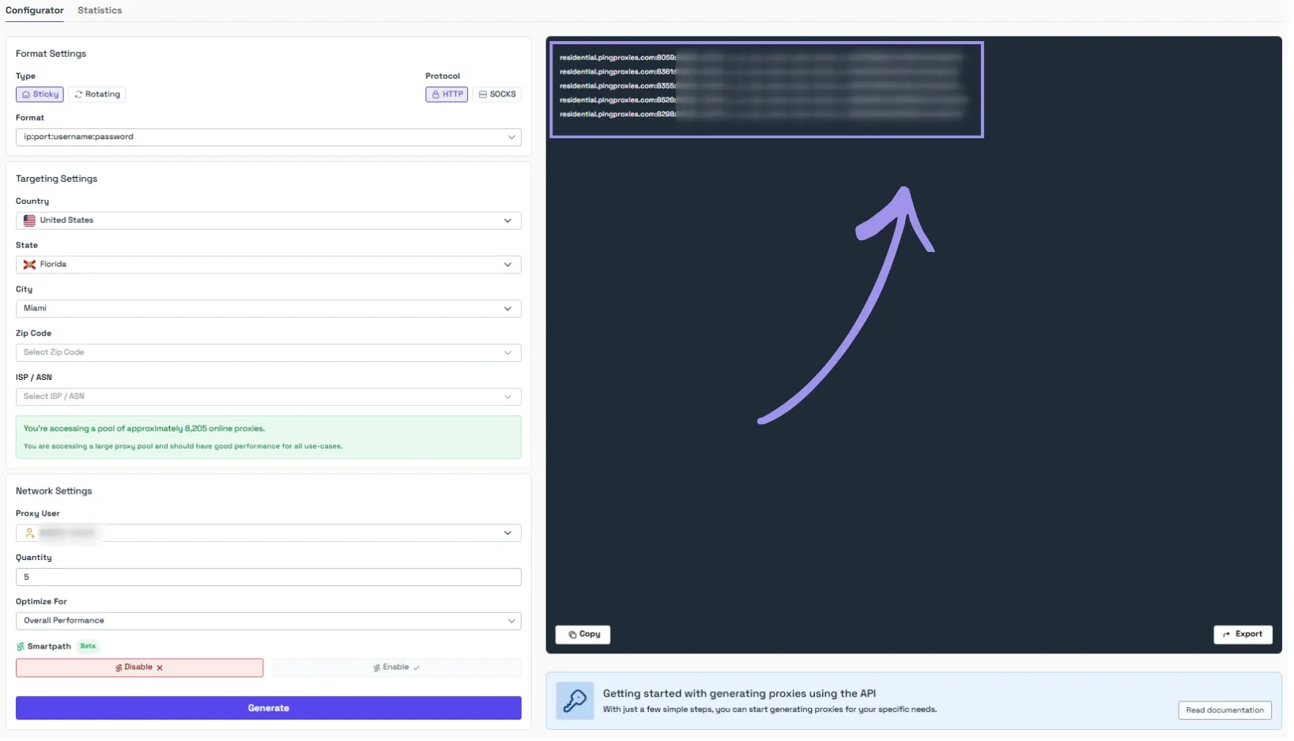Open the Configurator tab
The width and height of the screenshot is (1294, 741).
[x=35, y=10]
